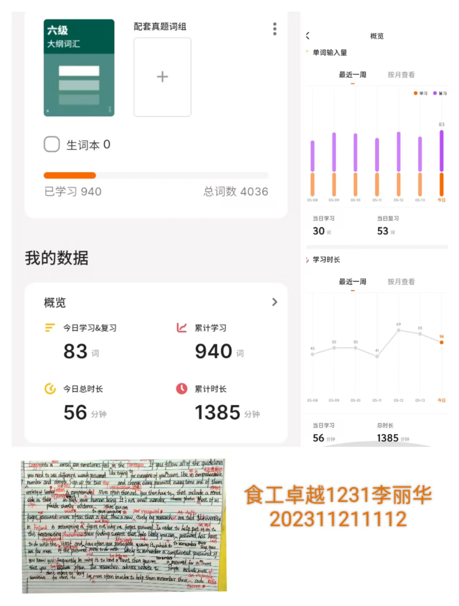The image size is (459, 606).
Task: Tap the 累计学习 red chart icon
Action: click(x=182, y=328)
